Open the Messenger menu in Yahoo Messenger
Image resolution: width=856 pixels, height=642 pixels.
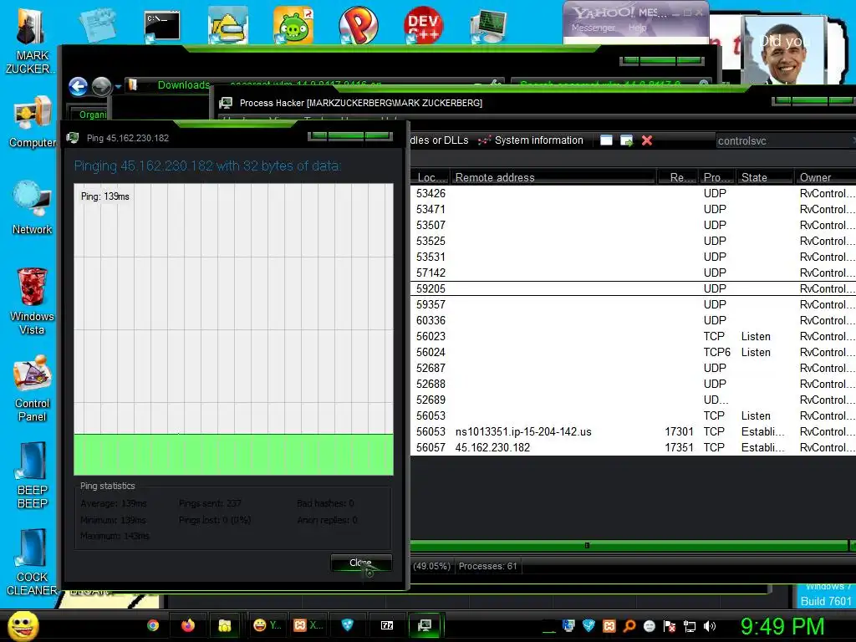(x=593, y=28)
